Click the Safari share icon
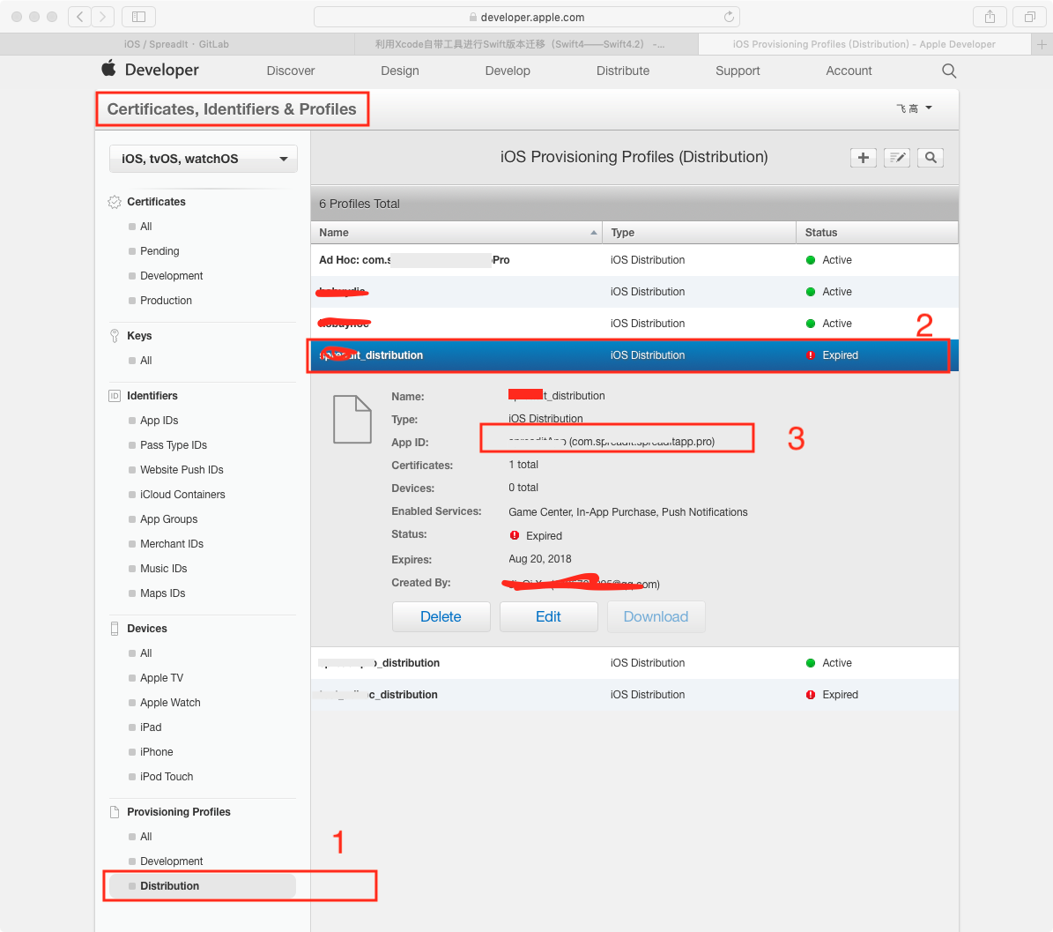The image size is (1053, 932). 990,17
